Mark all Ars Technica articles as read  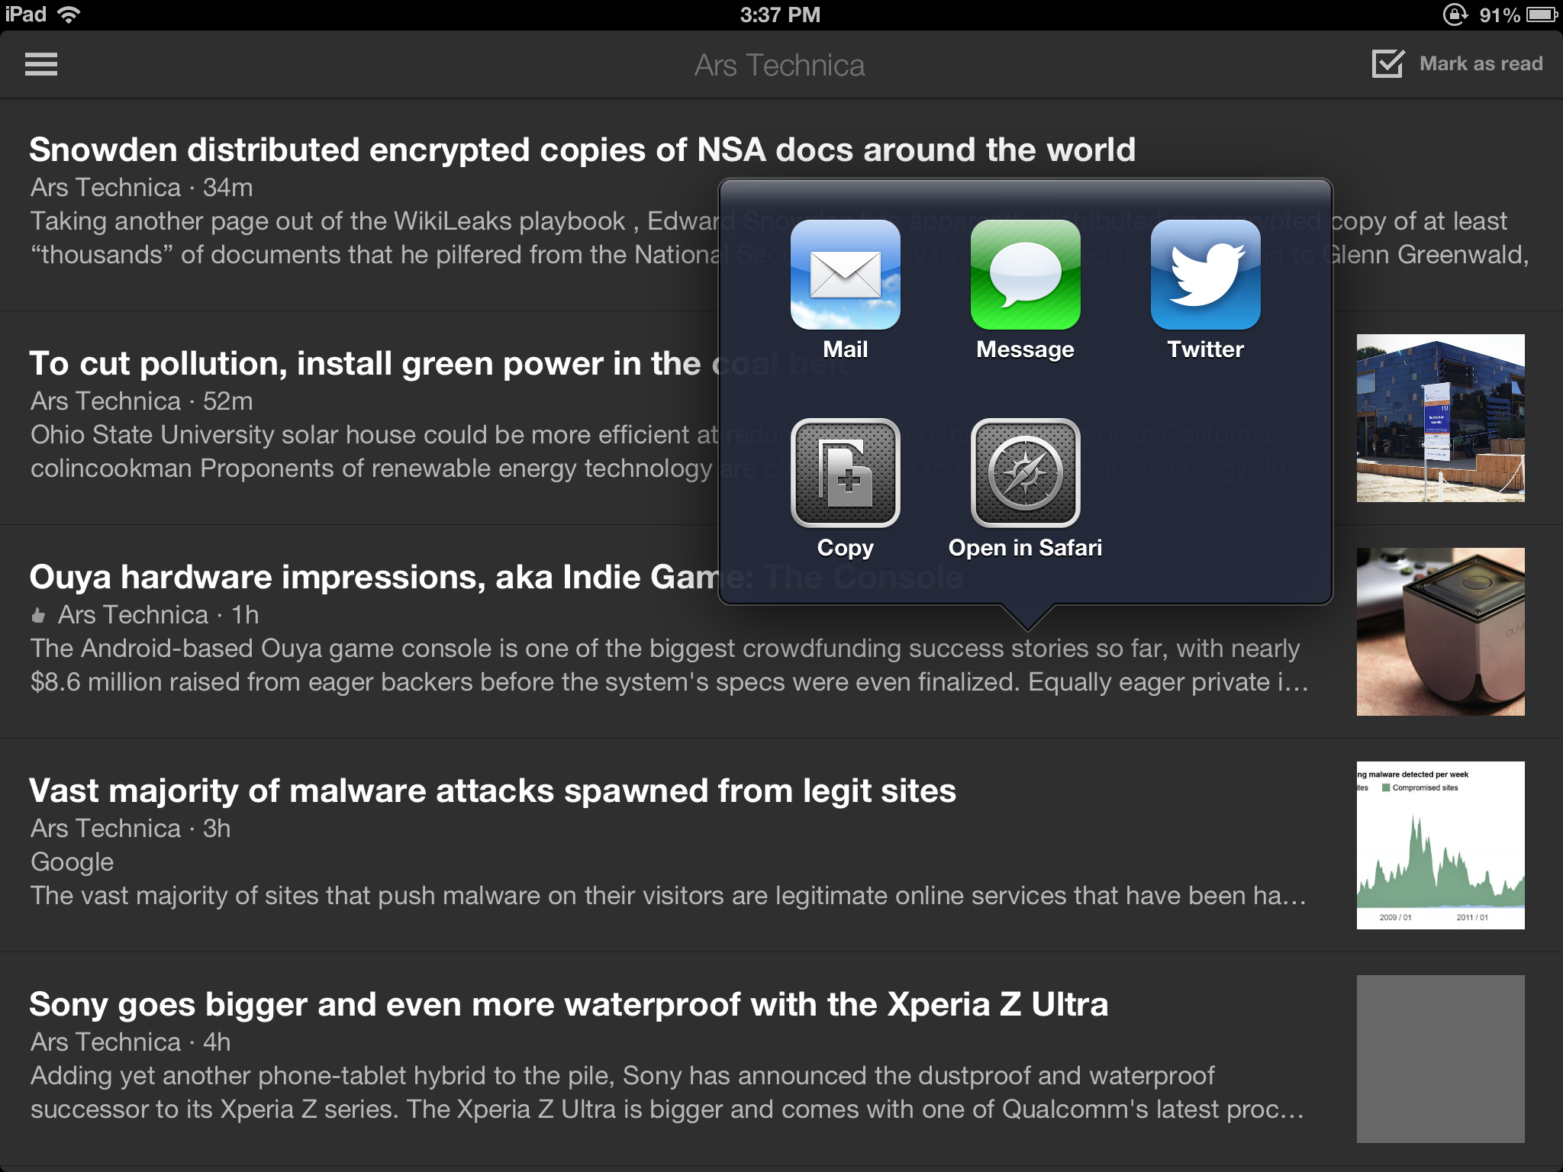click(x=1481, y=63)
